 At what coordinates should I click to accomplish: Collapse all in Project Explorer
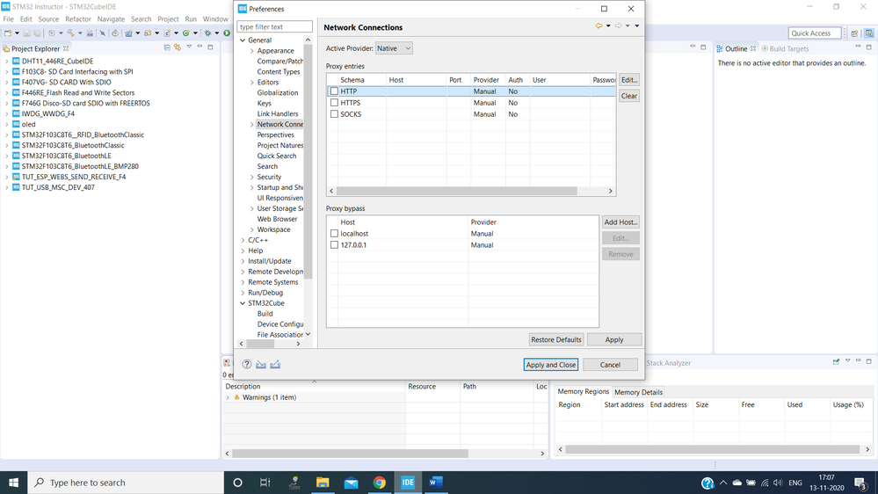pyautogui.click(x=167, y=47)
